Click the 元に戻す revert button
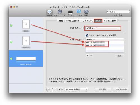140x105 pixels. [x=103, y=90]
